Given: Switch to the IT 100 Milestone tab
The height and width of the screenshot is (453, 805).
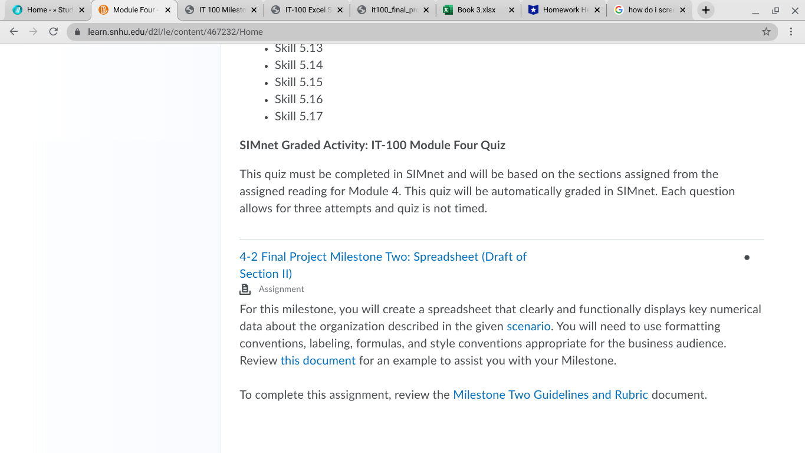Looking at the screenshot, I should (x=221, y=10).
